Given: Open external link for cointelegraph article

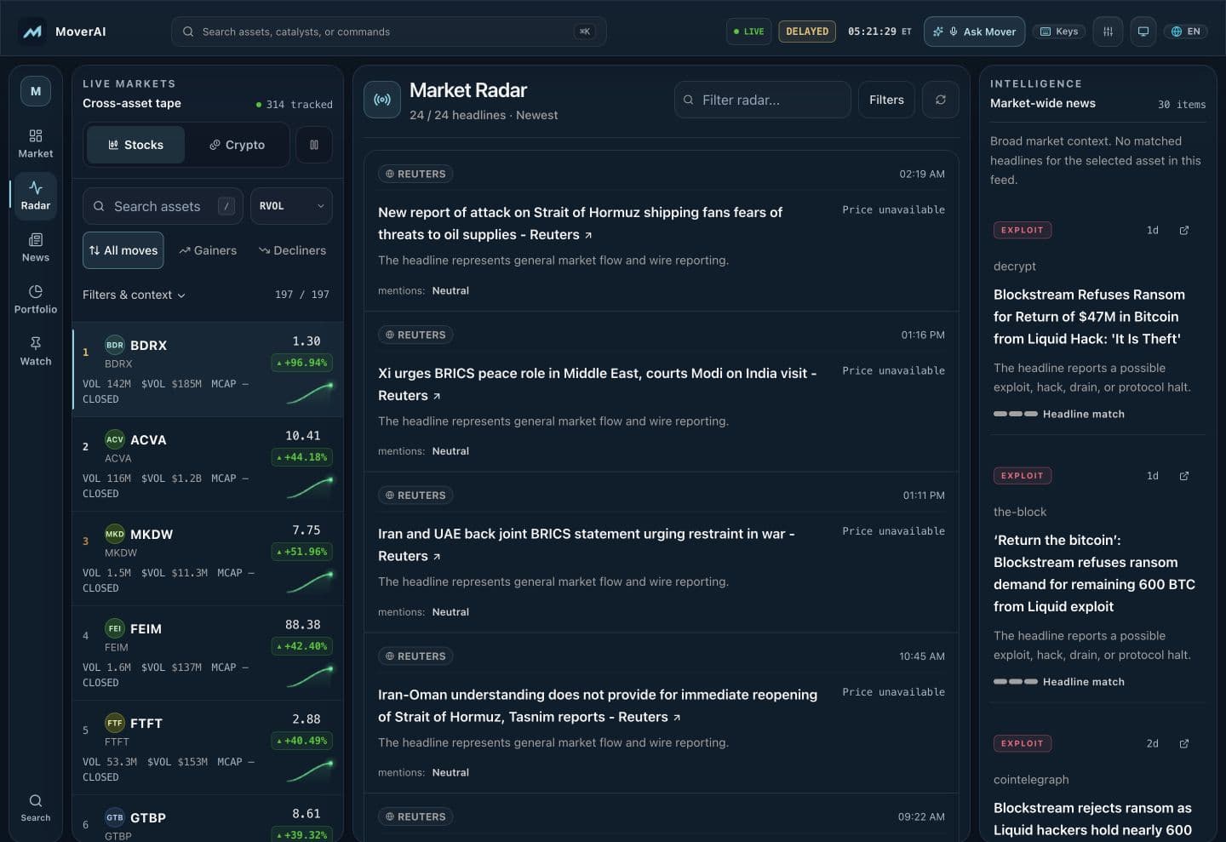Looking at the screenshot, I should click(x=1183, y=744).
